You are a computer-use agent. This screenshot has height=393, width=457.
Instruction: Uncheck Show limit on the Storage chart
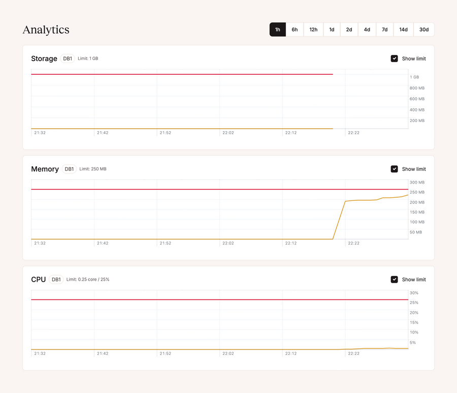click(395, 58)
